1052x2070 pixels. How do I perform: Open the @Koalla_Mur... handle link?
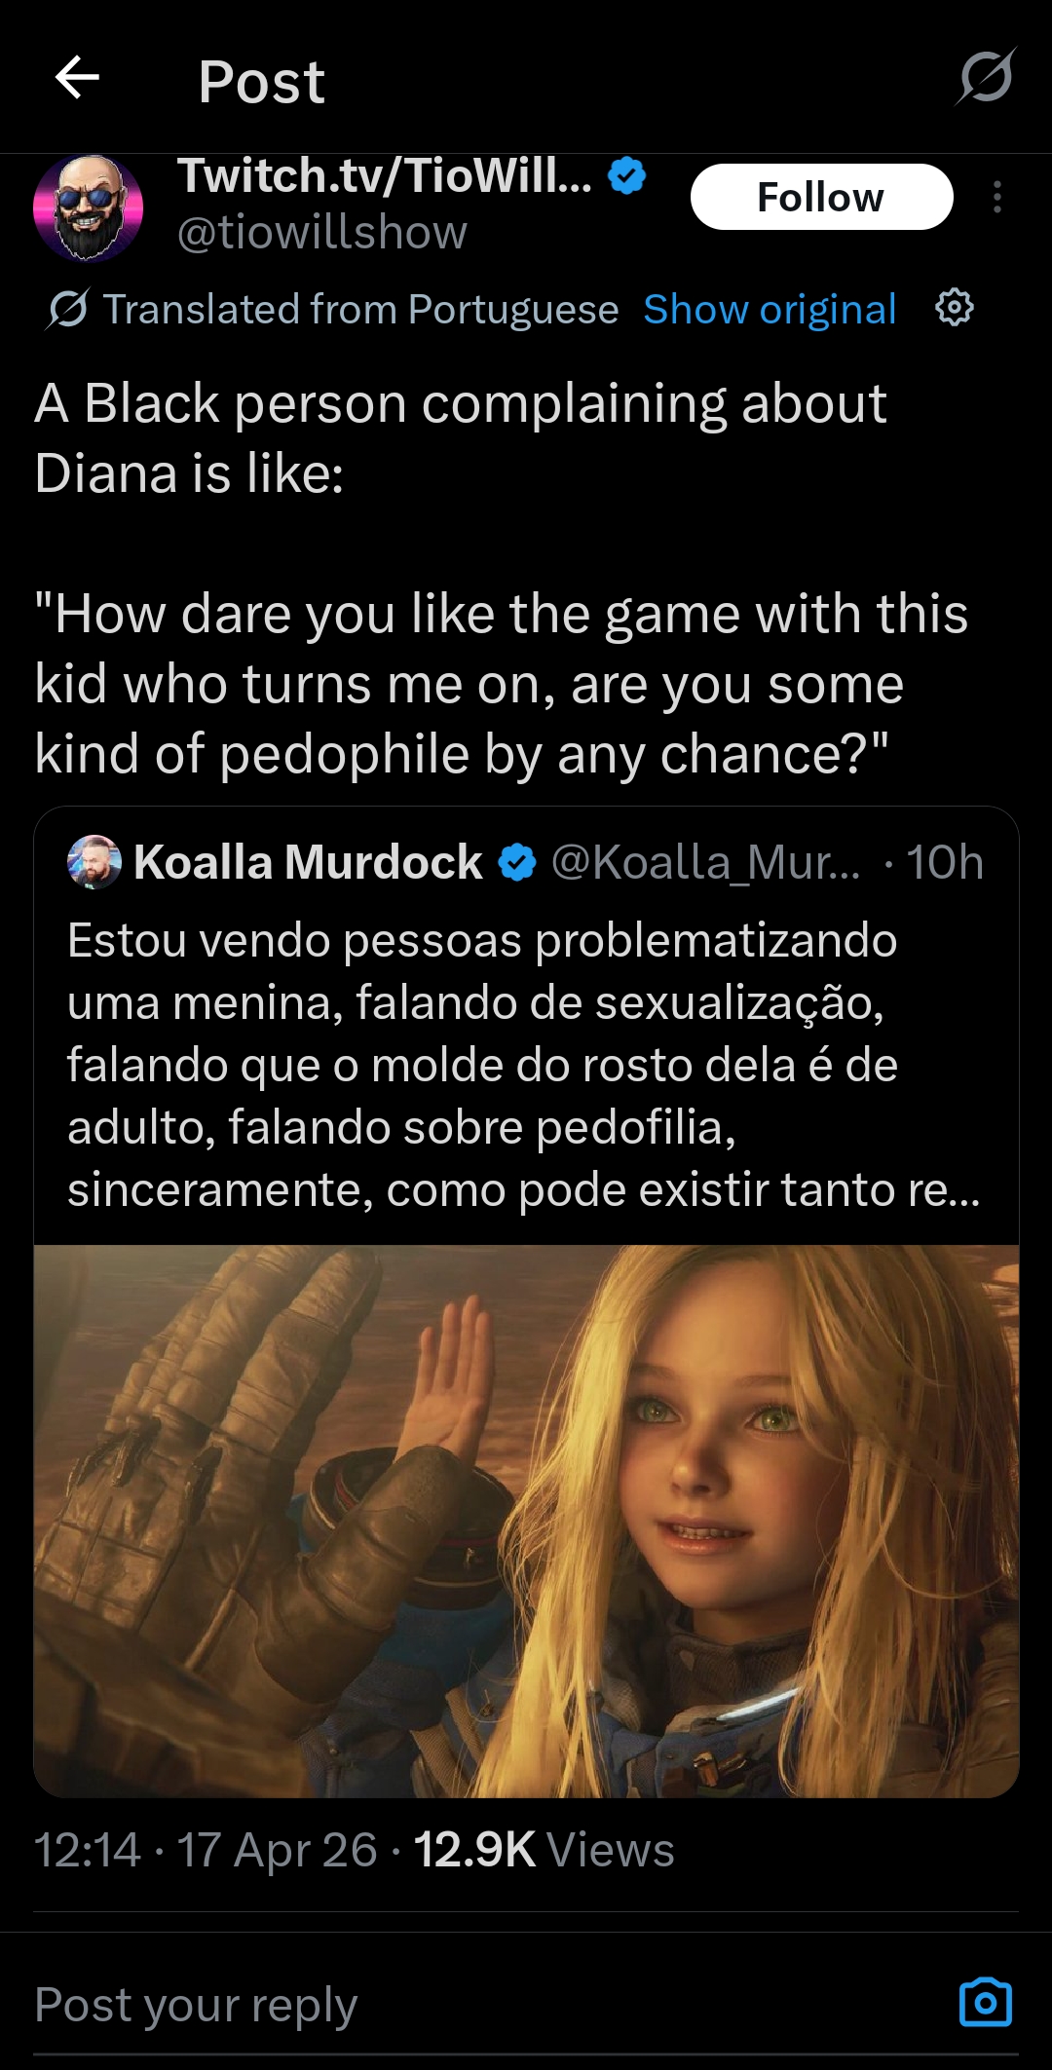[706, 862]
